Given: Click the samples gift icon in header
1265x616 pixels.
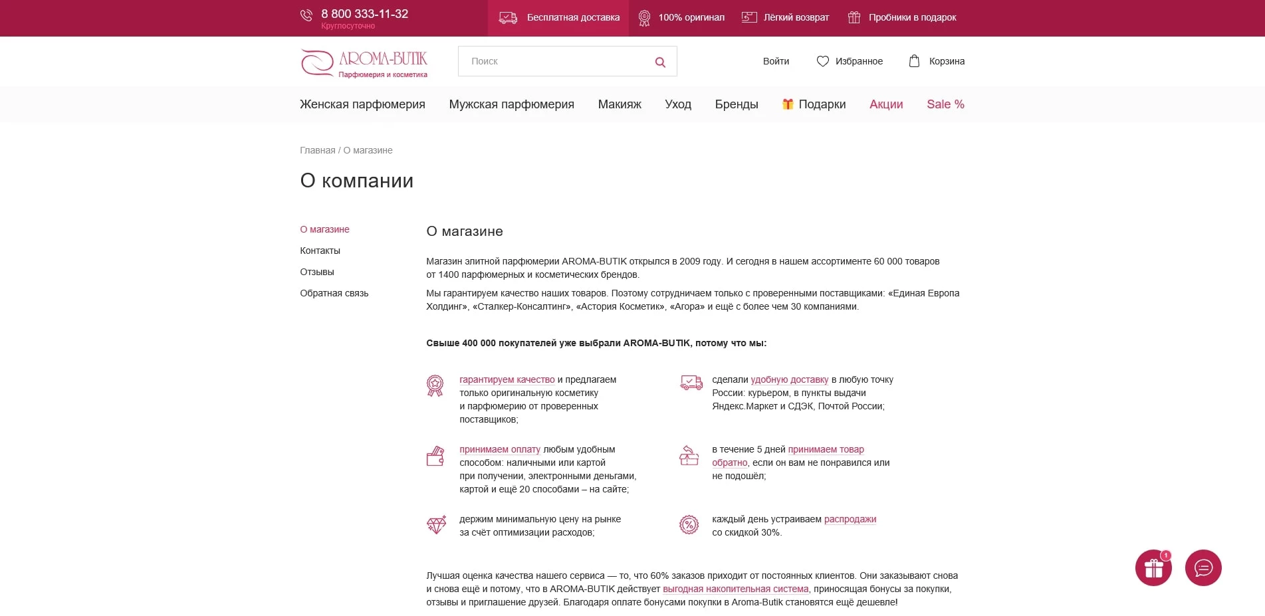Looking at the screenshot, I should (854, 18).
